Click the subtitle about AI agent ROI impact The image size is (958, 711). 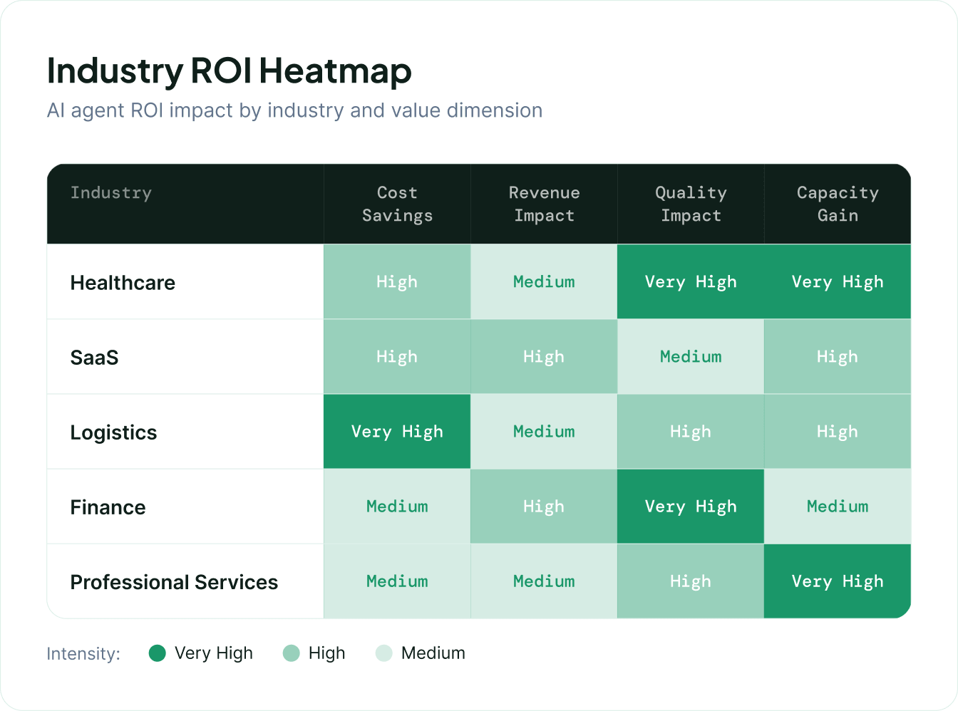(x=294, y=110)
